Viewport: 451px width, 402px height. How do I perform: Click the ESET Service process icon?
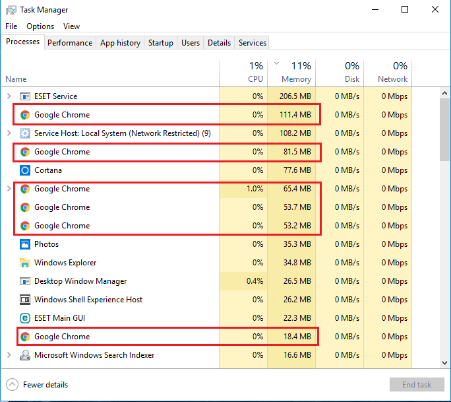(x=25, y=96)
